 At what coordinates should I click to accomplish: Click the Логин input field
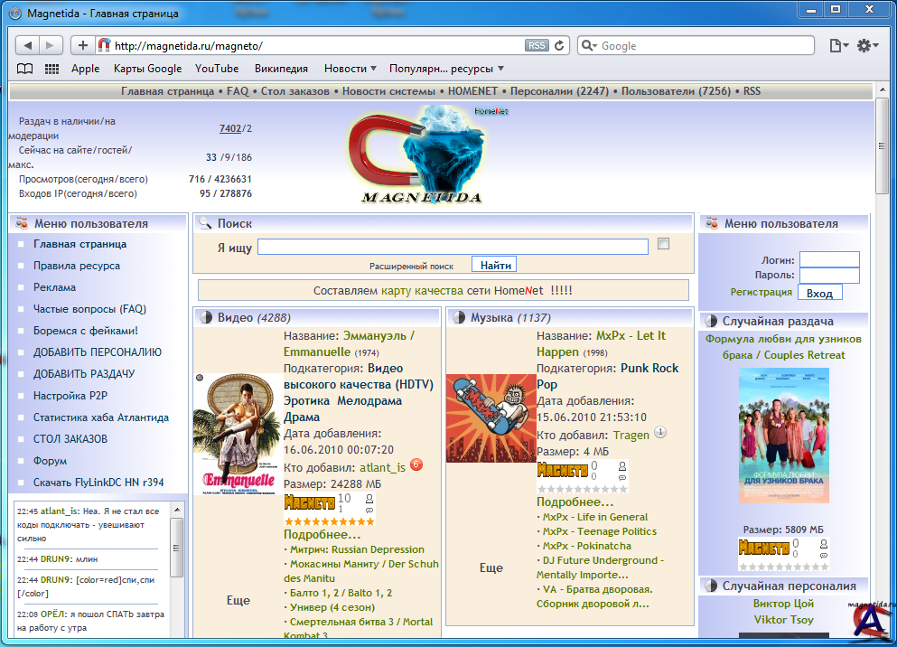(829, 259)
